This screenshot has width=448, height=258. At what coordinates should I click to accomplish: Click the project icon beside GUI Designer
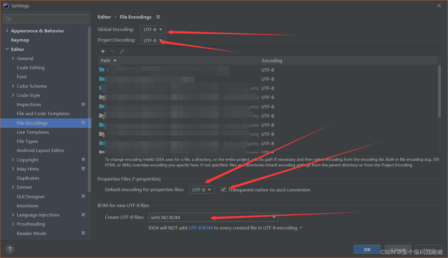83,196
